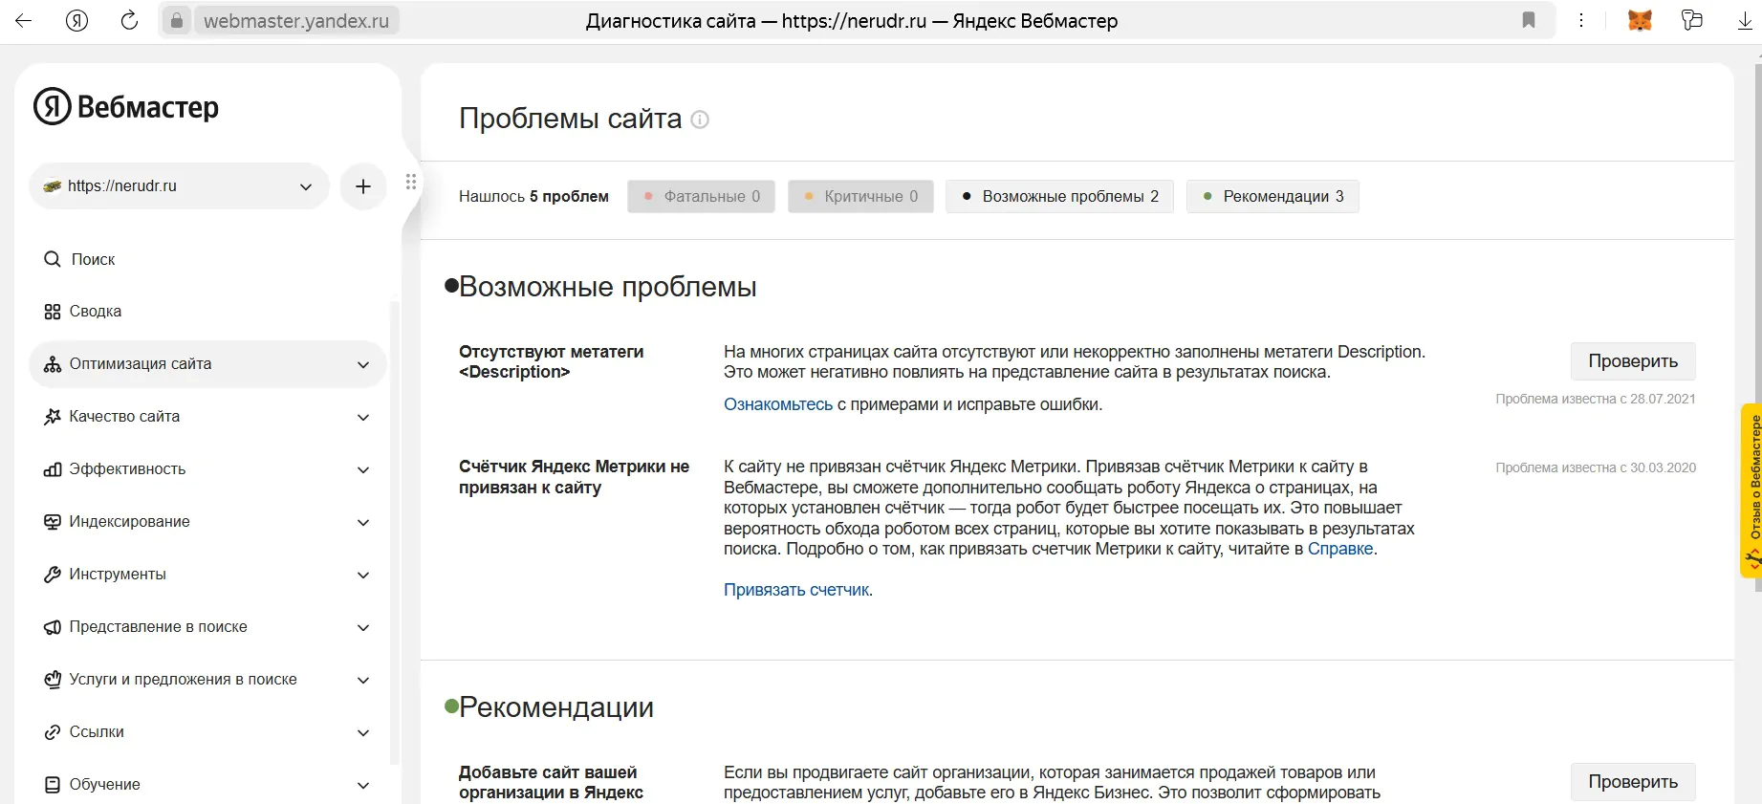The image size is (1762, 804).
Task: Open the three-dot browser menu
Action: [x=1581, y=20]
